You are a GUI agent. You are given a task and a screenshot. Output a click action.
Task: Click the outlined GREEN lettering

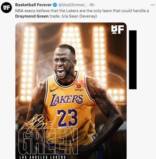pos(48,141)
